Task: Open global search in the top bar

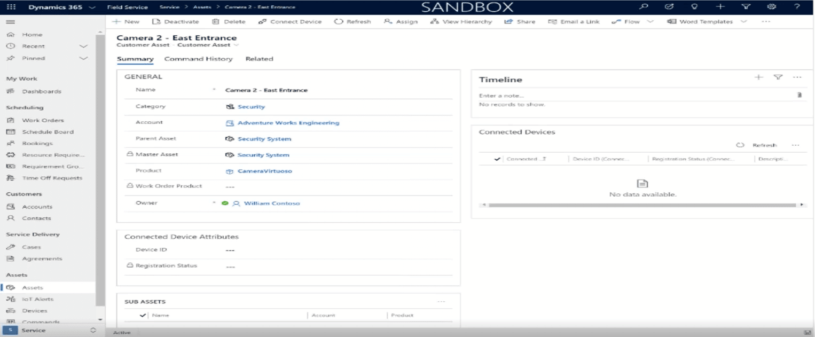Action: click(643, 7)
